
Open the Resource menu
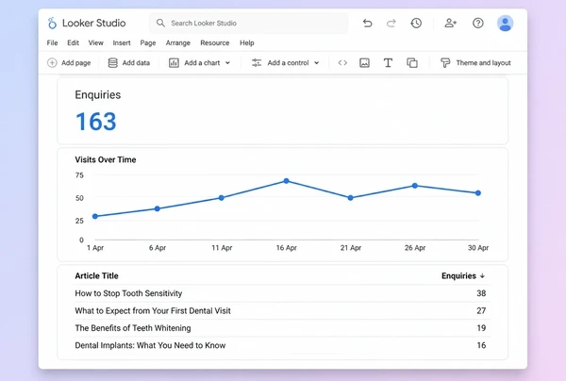coord(215,43)
